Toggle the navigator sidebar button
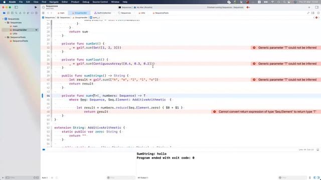 (x=16, y=7)
